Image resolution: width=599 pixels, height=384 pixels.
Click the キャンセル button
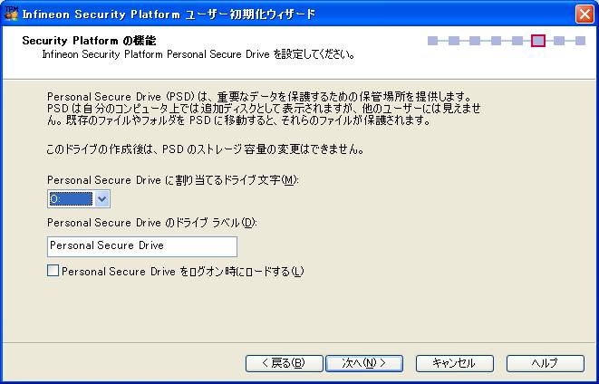pyautogui.click(x=455, y=363)
